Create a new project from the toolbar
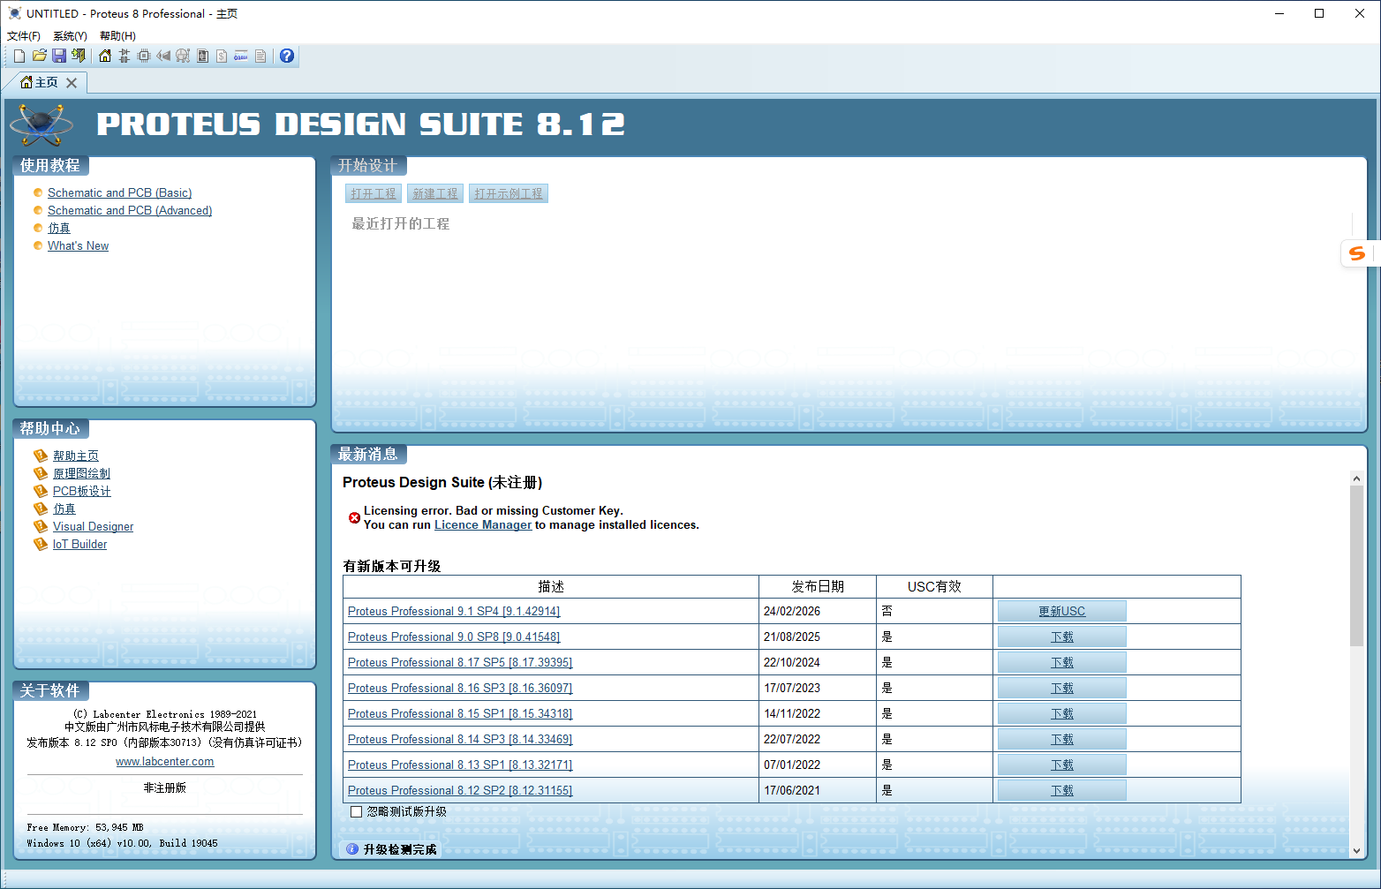Viewport: 1381px width, 889px height. 19,56
